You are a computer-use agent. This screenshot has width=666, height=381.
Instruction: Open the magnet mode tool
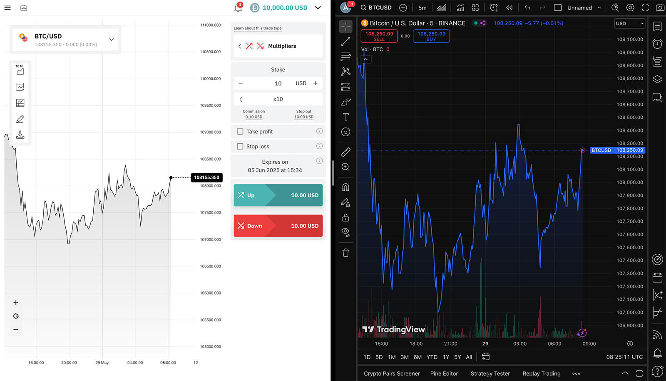pos(345,187)
